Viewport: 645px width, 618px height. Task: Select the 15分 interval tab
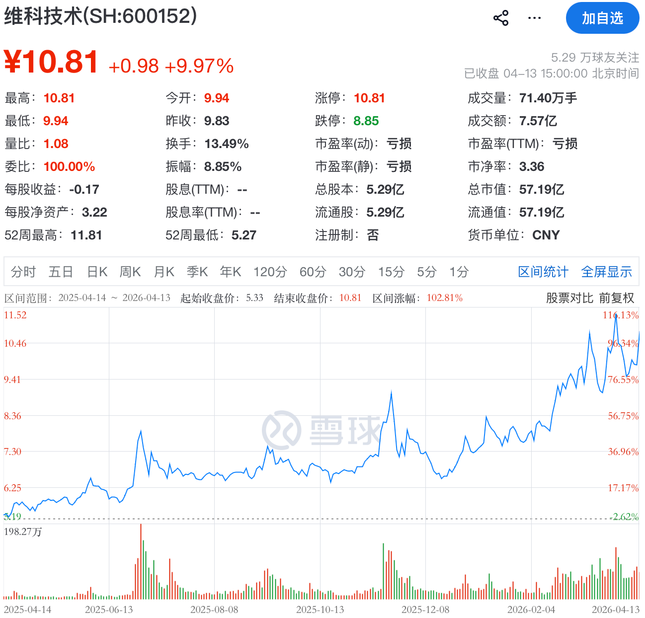coord(391,272)
